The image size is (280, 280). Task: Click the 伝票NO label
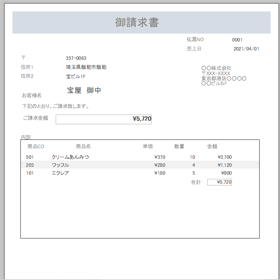pyautogui.click(x=195, y=39)
